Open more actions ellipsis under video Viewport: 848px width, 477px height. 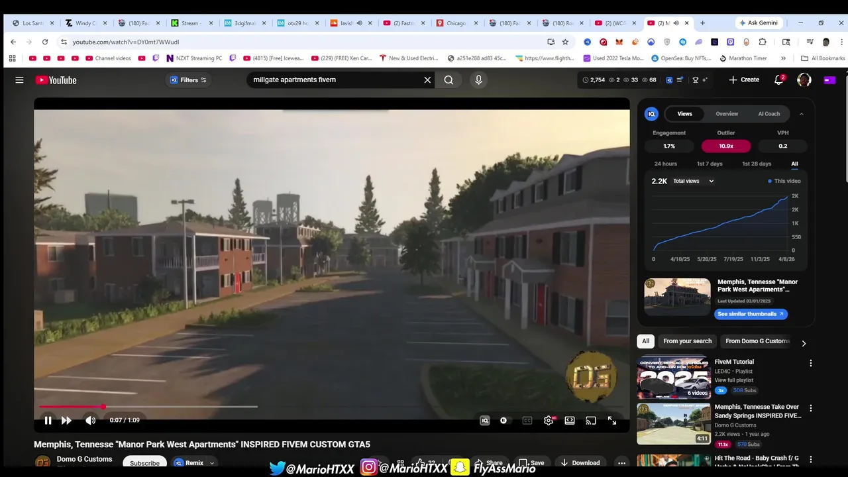[621, 463]
